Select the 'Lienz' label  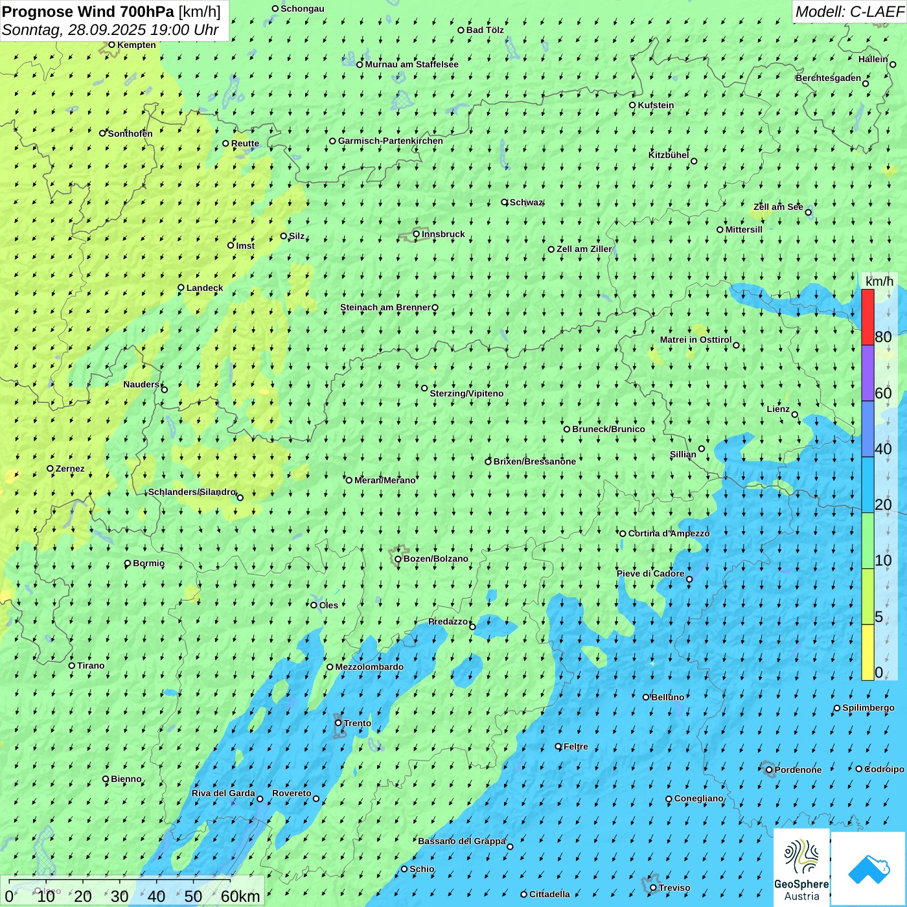click(778, 409)
